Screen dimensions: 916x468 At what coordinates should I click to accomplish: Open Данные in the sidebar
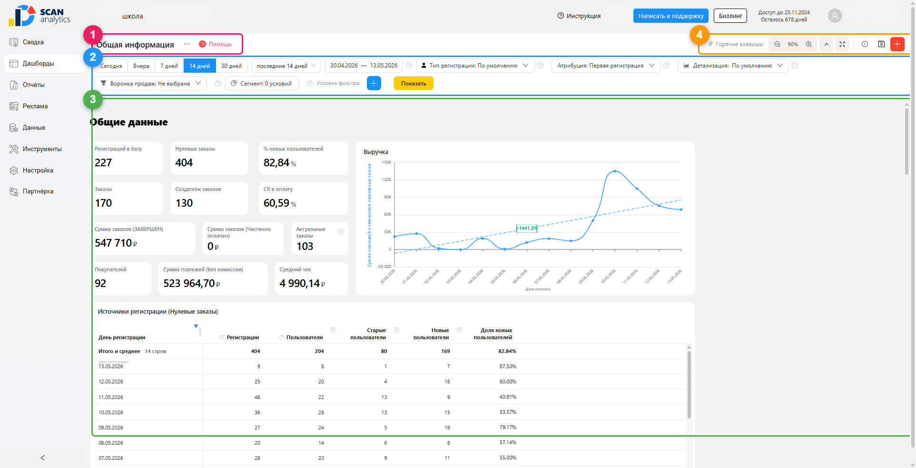45,128
